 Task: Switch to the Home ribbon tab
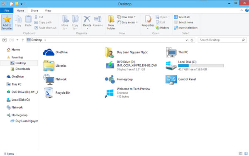(x=20, y=11)
